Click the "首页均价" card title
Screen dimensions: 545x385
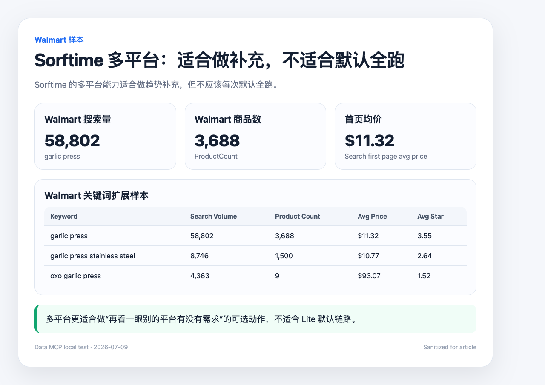coord(363,119)
